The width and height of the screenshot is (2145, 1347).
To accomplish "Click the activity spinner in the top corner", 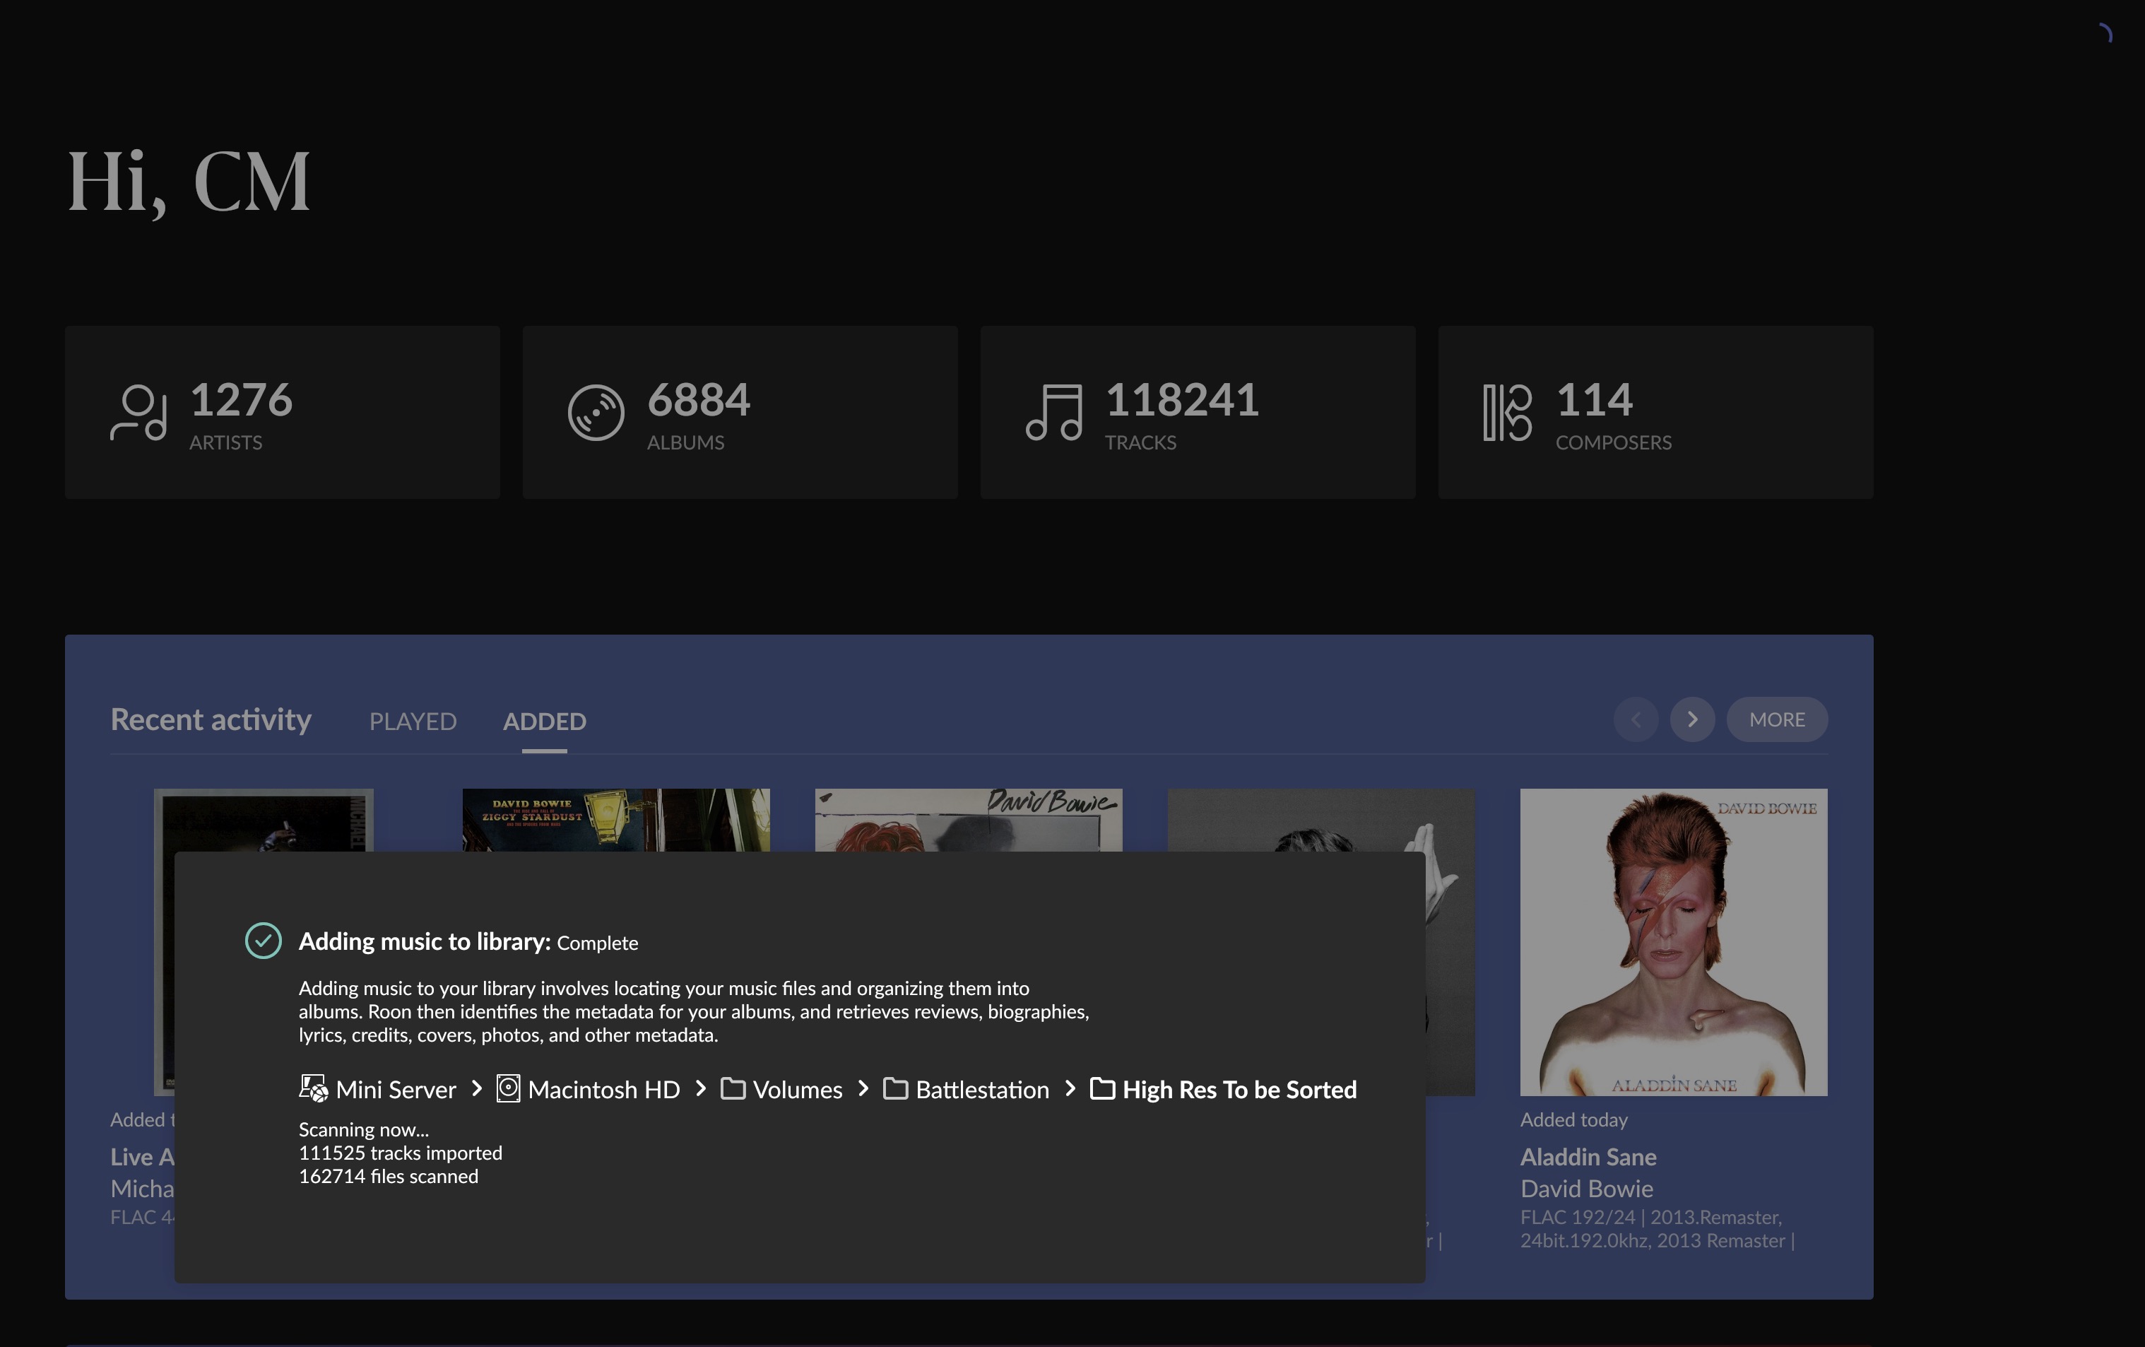I will click(2104, 34).
